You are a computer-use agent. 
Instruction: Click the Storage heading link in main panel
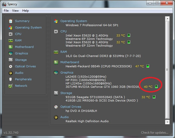pyautogui.click(x=66, y=93)
